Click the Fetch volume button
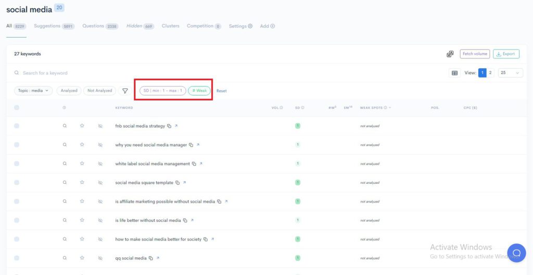533x275 pixels. coord(475,54)
